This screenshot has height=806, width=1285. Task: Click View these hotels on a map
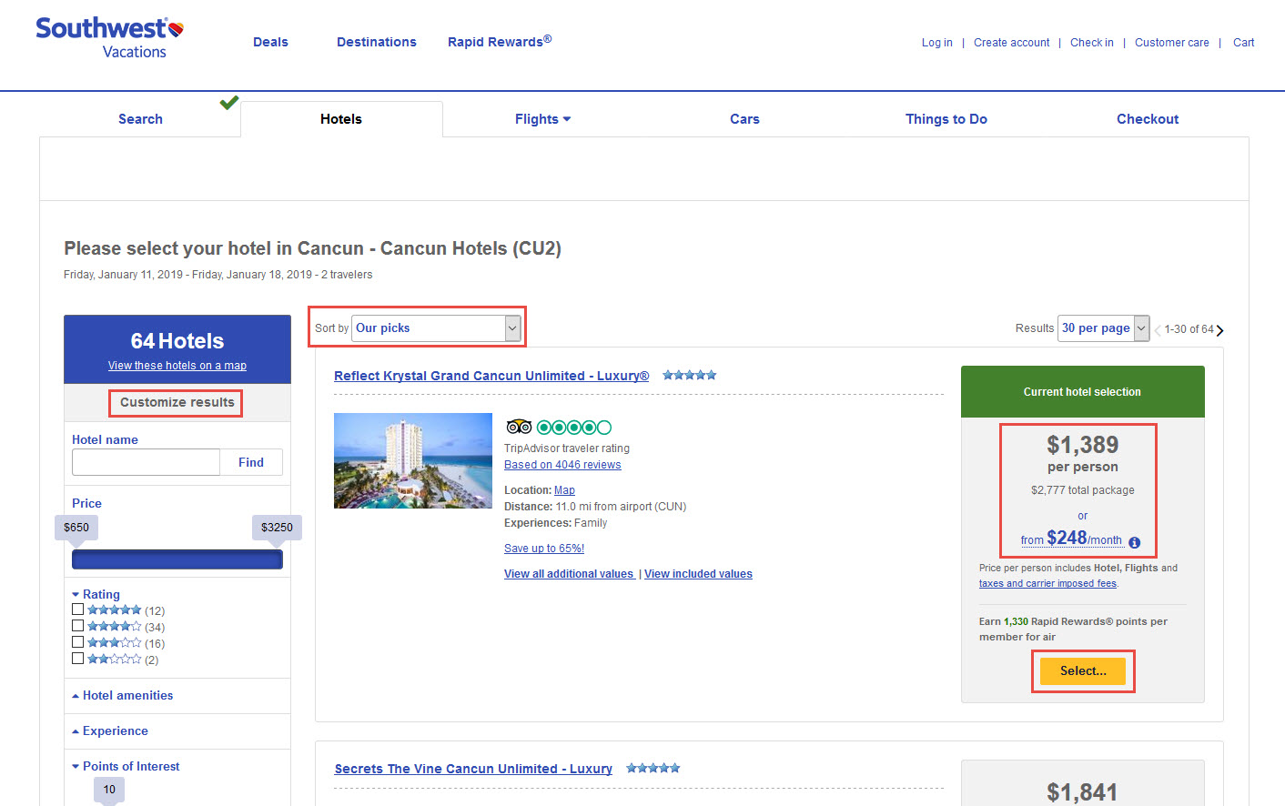177,366
